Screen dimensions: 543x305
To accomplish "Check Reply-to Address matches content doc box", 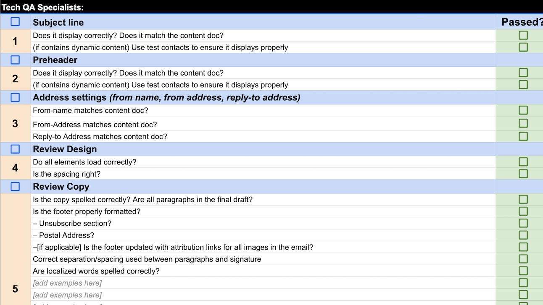I will (x=523, y=136).
